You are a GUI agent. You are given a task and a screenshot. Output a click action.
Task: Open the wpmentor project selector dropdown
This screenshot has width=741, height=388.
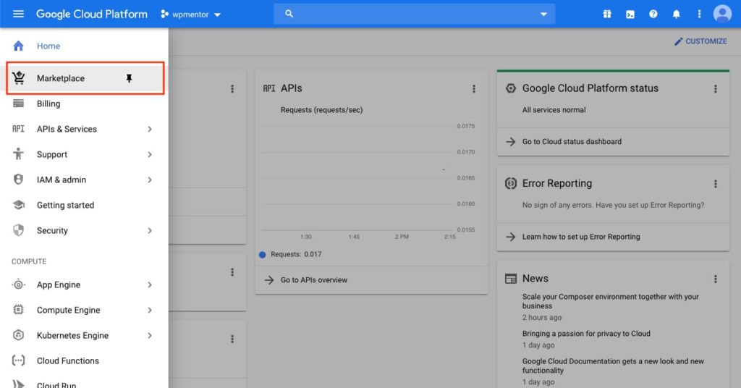click(191, 14)
